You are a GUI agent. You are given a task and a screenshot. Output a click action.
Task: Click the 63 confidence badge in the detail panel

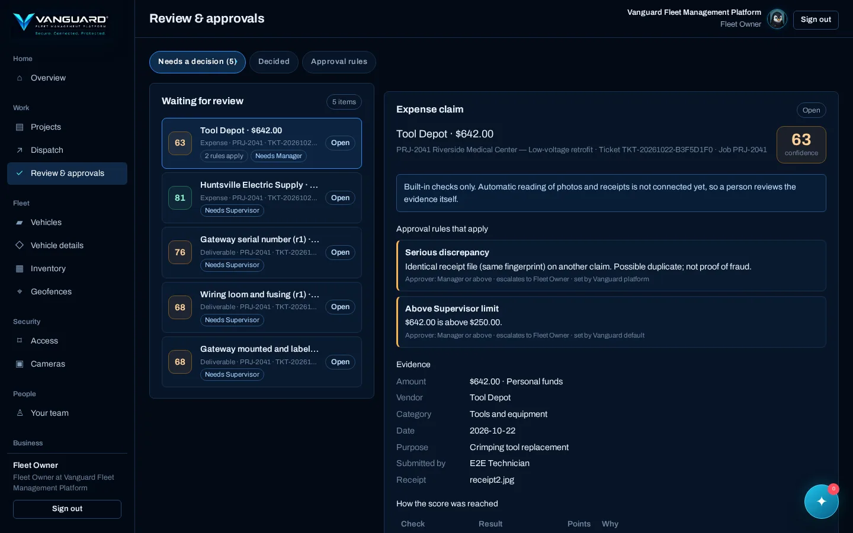pyautogui.click(x=801, y=145)
